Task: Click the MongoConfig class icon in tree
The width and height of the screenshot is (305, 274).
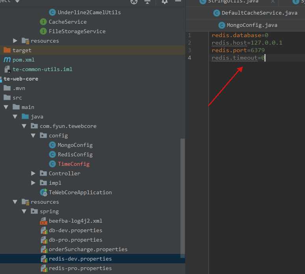Action: [x=52, y=145]
